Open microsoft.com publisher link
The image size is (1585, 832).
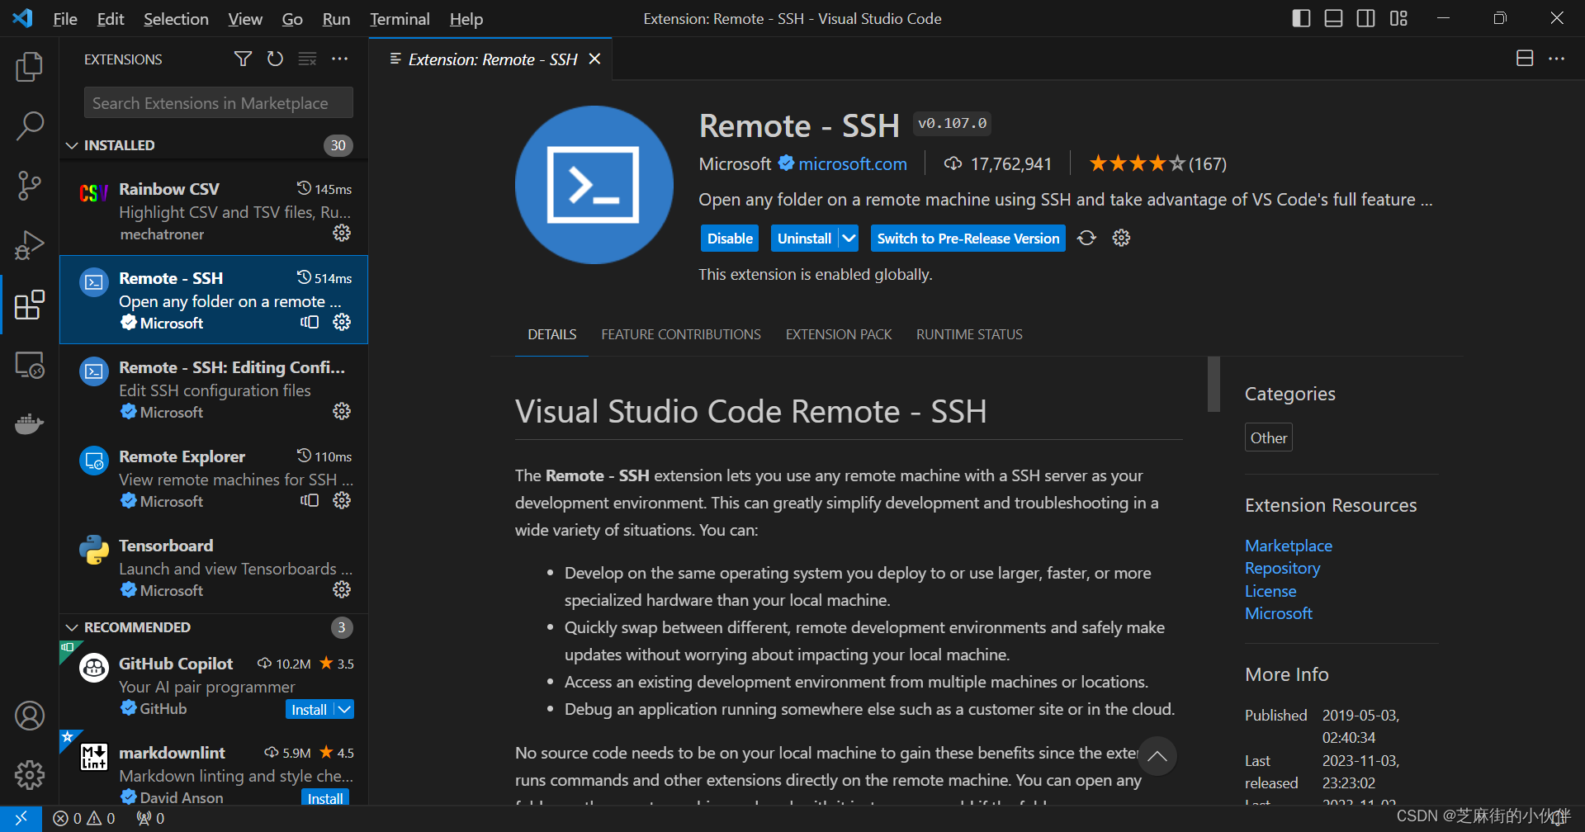853,163
